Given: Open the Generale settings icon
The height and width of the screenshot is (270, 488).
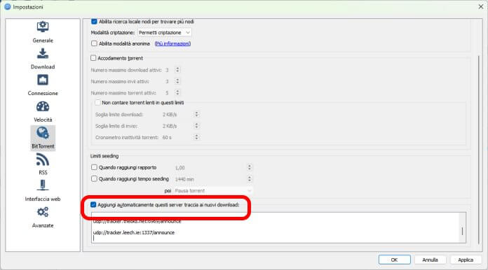Looking at the screenshot, I should point(43,27).
